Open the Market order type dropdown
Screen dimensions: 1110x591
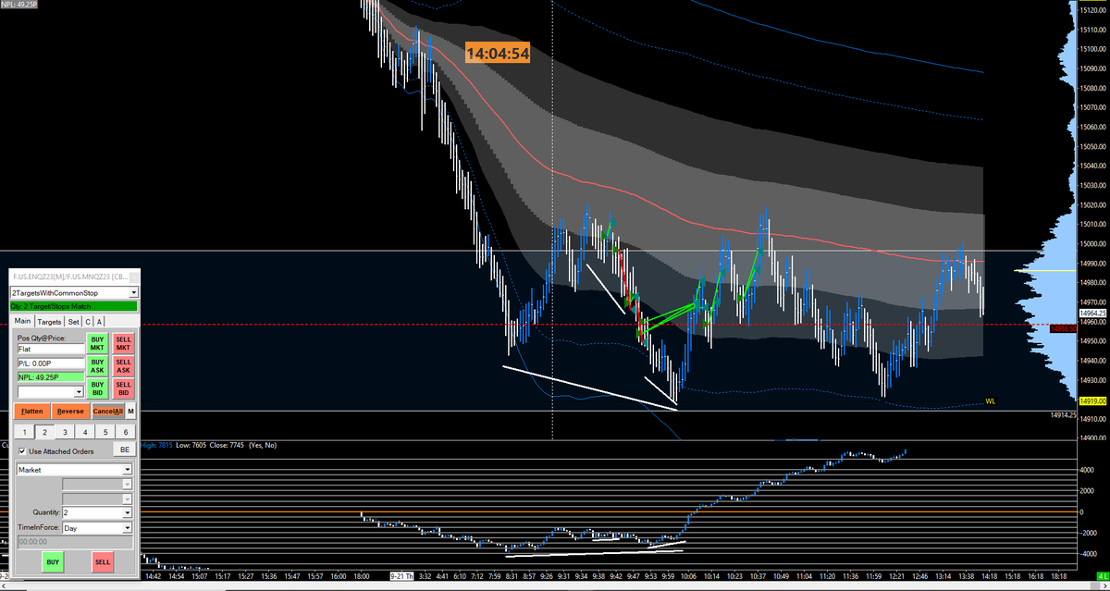click(x=74, y=470)
